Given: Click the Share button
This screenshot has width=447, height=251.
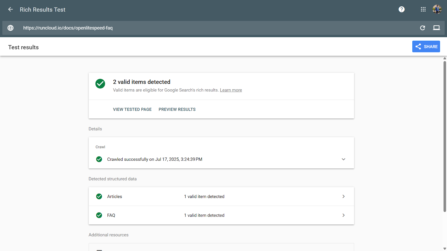Looking at the screenshot, I should point(426,47).
